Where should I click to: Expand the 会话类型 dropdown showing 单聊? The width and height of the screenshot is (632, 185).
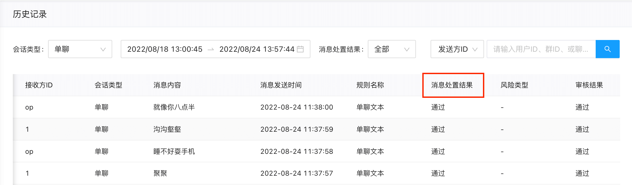click(80, 49)
